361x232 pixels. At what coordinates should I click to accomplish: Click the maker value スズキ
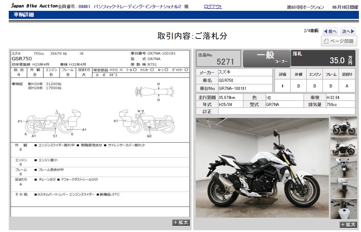click(224, 72)
